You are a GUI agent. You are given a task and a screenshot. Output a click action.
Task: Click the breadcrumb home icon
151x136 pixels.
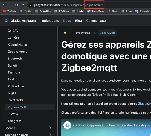pyautogui.click(x=65, y=33)
